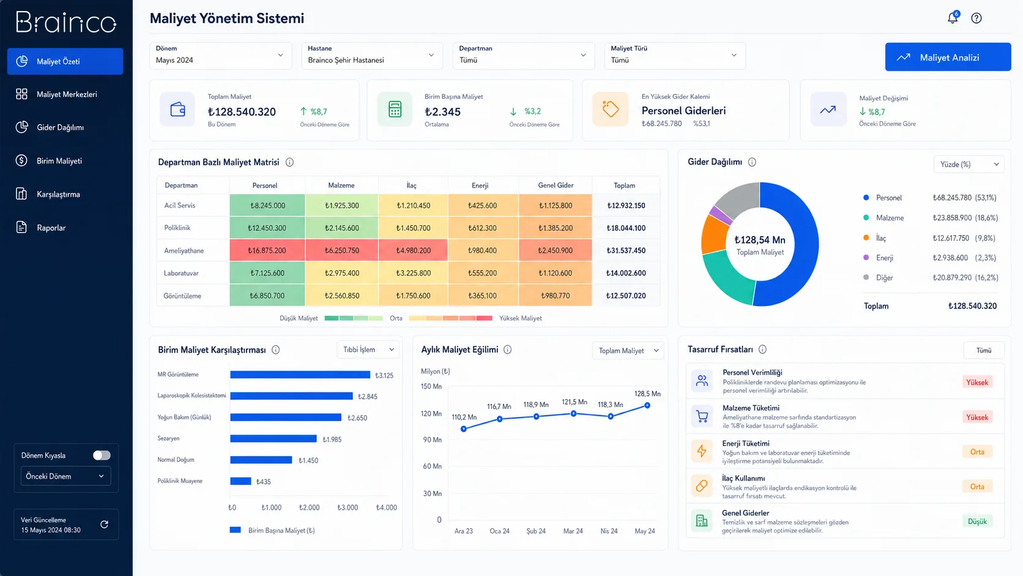This screenshot has height=576, width=1023.
Task: Click Orta badge for Enerji Tüketimi
Action: click(977, 452)
